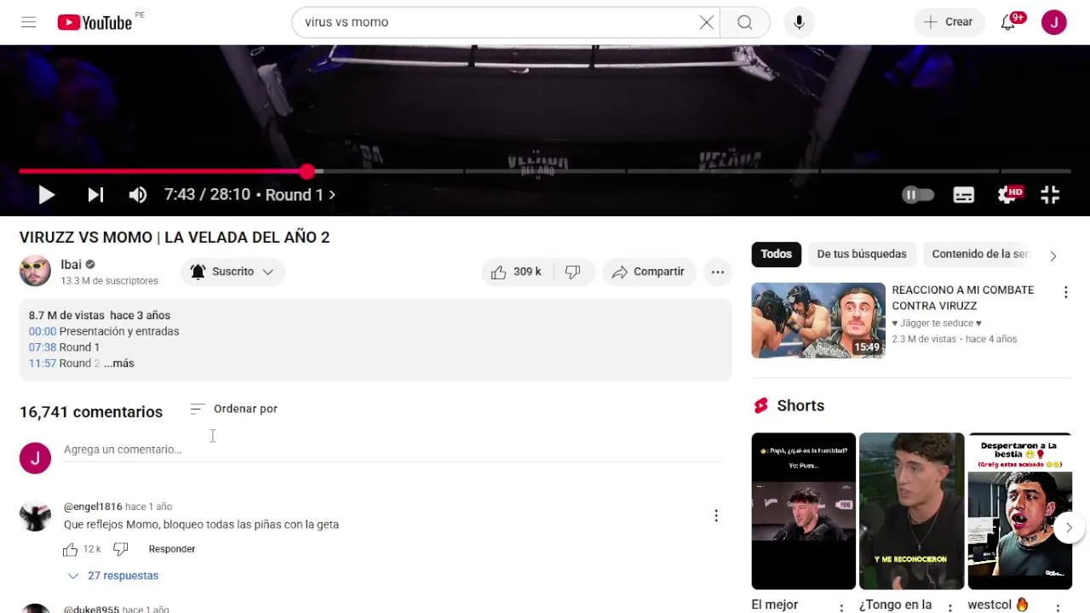This screenshot has height=613, width=1090.
Task: Open notifications bell in header
Action: (1008, 22)
